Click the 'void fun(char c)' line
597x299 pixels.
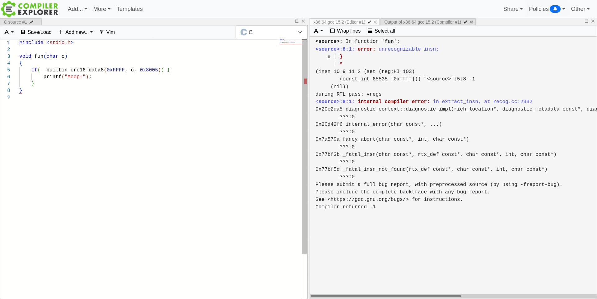43,56
